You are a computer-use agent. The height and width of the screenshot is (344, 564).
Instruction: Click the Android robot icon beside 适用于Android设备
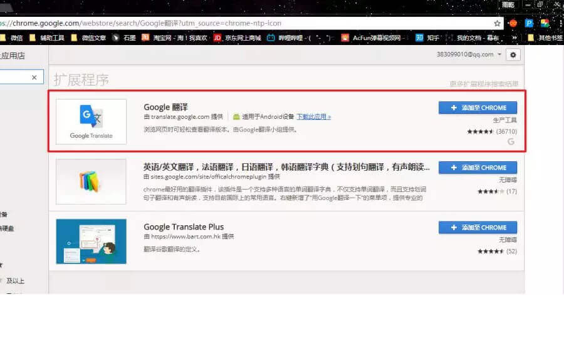236,117
